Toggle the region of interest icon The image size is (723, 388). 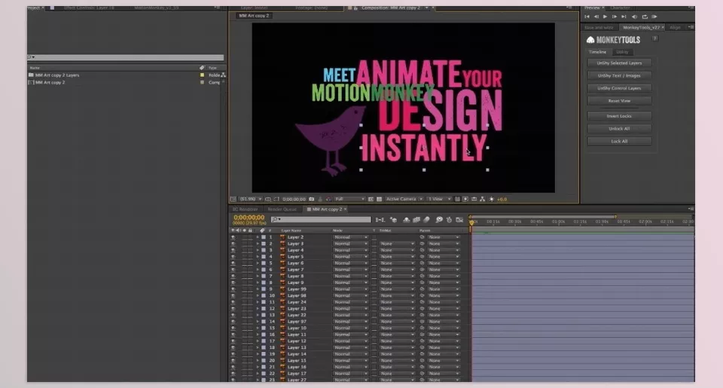coord(371,199)
